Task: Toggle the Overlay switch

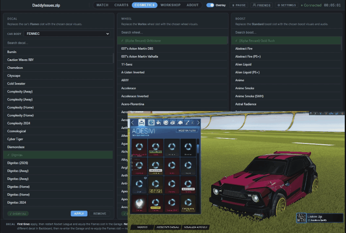Action: 210,5
